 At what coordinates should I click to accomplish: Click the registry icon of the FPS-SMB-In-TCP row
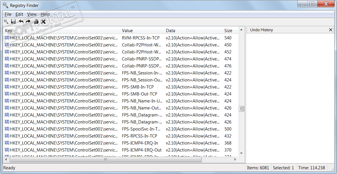(x=7, y=87)
